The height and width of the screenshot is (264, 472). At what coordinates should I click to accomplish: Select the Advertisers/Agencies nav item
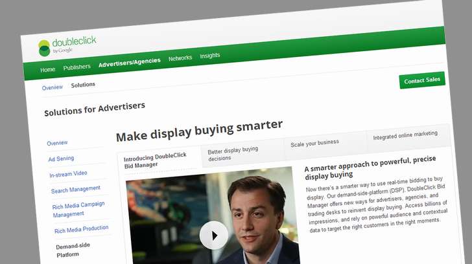pos(130,62)
